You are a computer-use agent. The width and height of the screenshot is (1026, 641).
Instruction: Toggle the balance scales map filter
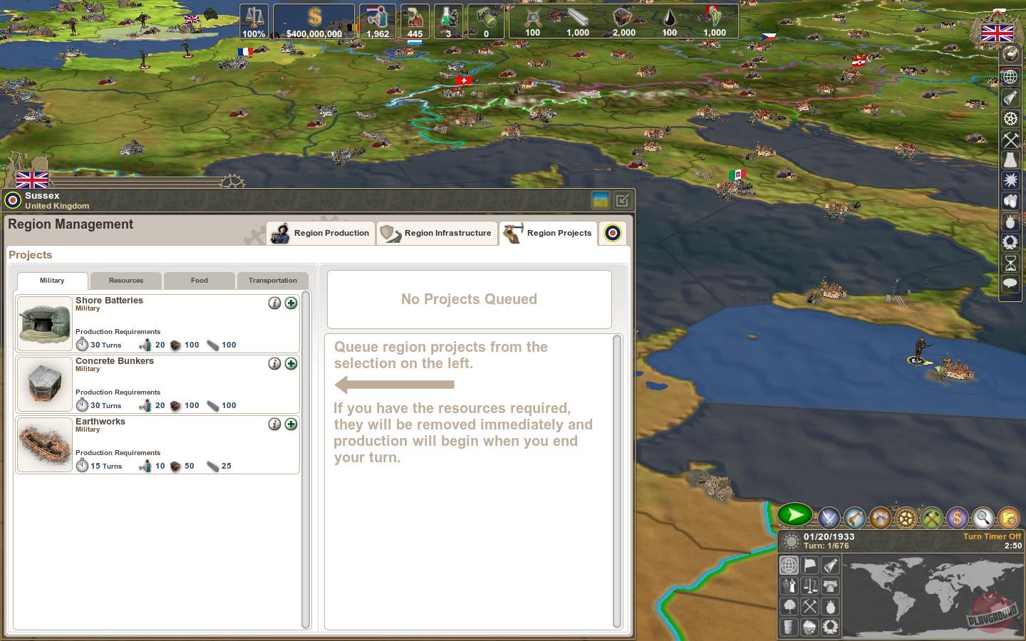pos(809,586)
